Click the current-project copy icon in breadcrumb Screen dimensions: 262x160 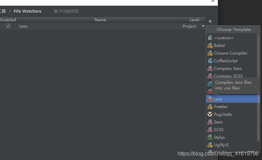coord(56,11)
